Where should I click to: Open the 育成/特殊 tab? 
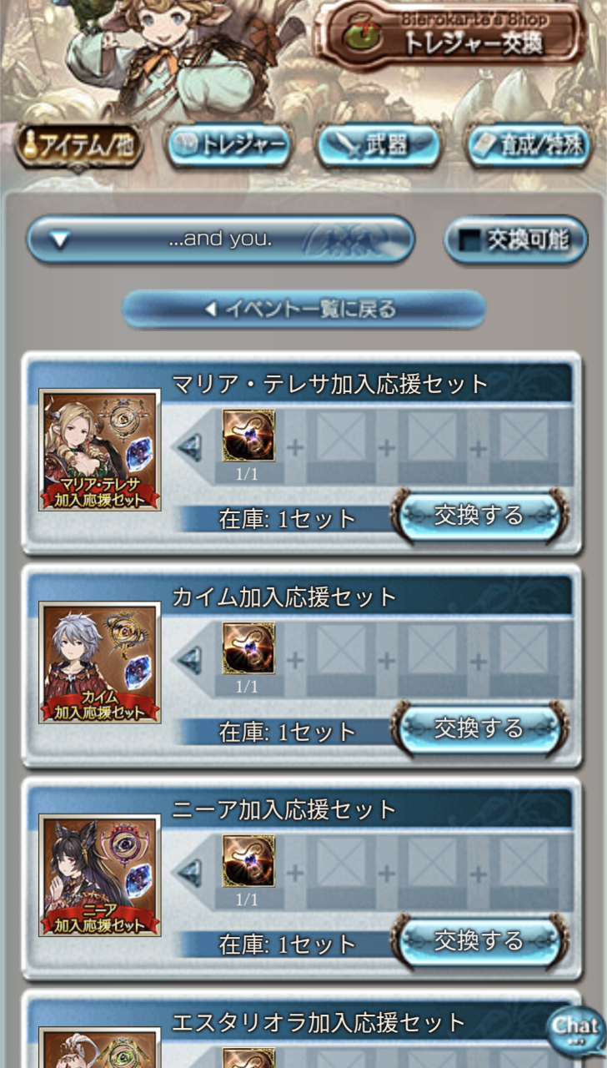point(529,147)
